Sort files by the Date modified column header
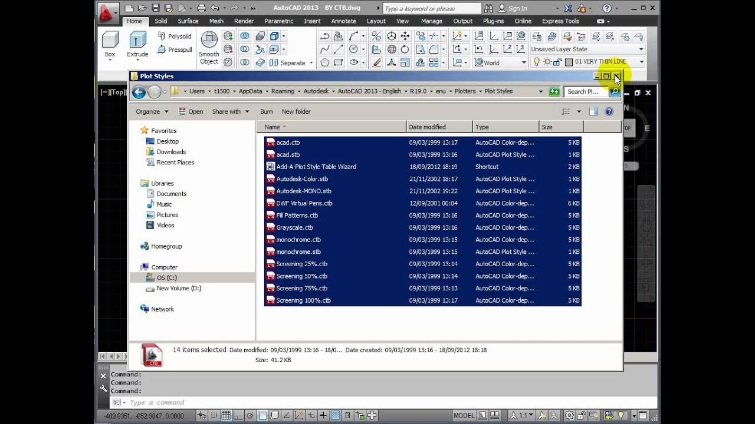 click(x=439, y=127)
